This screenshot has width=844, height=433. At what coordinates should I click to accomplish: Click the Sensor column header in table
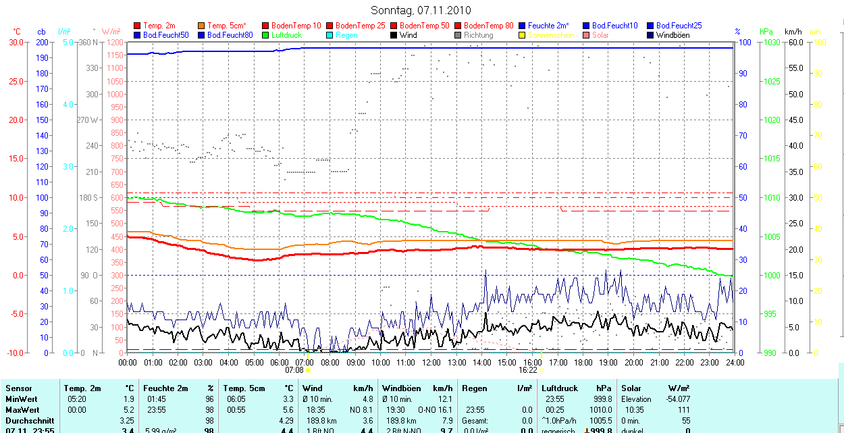point(19,388)
